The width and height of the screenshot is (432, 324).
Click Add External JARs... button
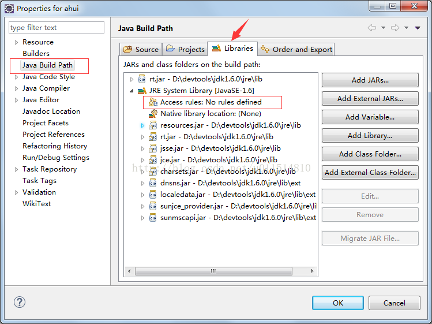[x=370, y=99]
